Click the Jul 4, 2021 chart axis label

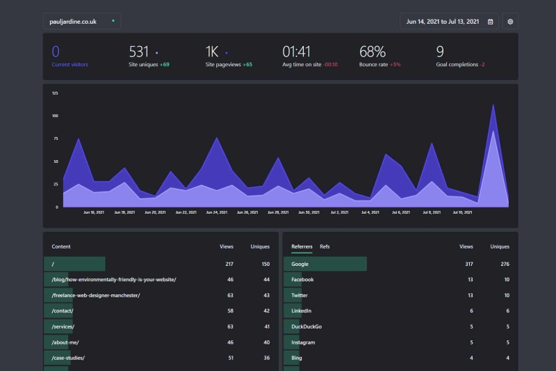[370, 212]
